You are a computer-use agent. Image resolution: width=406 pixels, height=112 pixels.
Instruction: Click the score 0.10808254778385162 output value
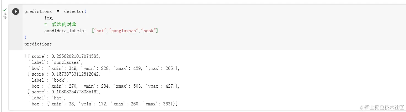tap(75, 92)
